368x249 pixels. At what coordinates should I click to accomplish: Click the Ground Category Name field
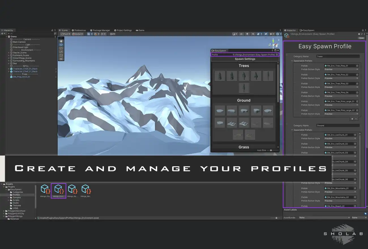point(338,125)
